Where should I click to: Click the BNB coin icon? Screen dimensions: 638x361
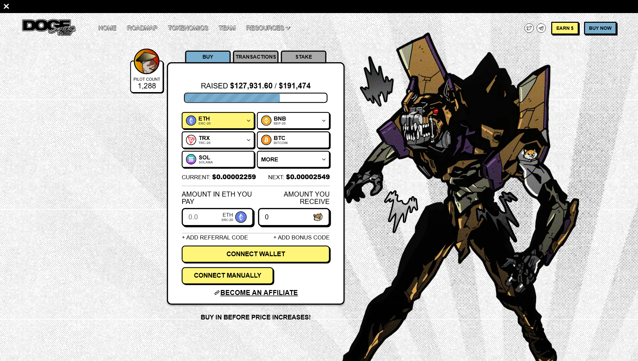[266, 121]
